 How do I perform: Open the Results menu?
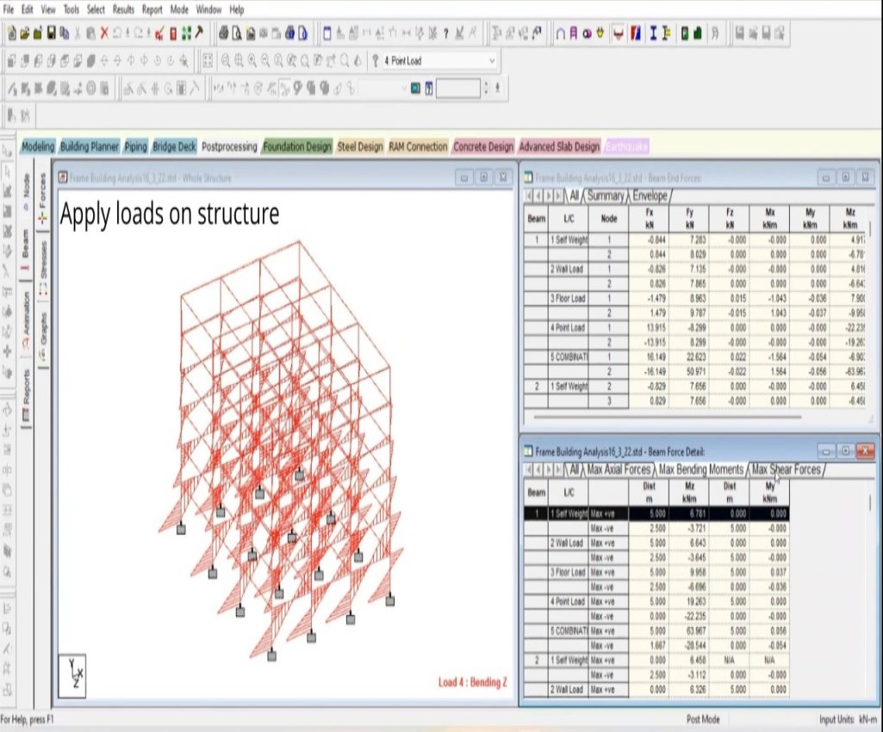[x=123, y=9]
